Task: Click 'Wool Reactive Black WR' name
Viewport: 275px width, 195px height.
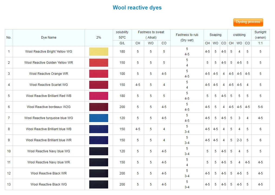Action: [49, 173]
